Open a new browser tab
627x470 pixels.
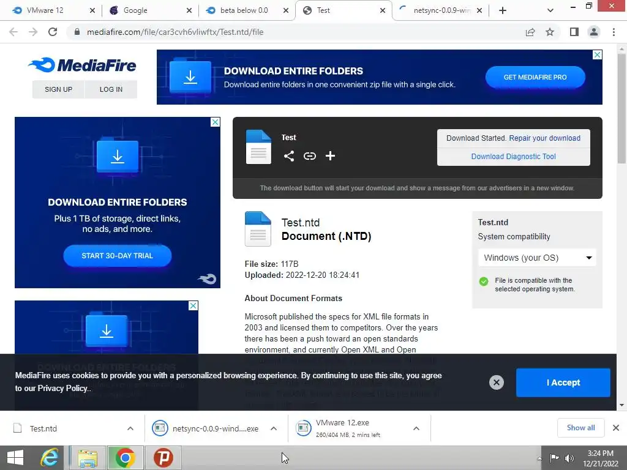click(x=503, y=11)
